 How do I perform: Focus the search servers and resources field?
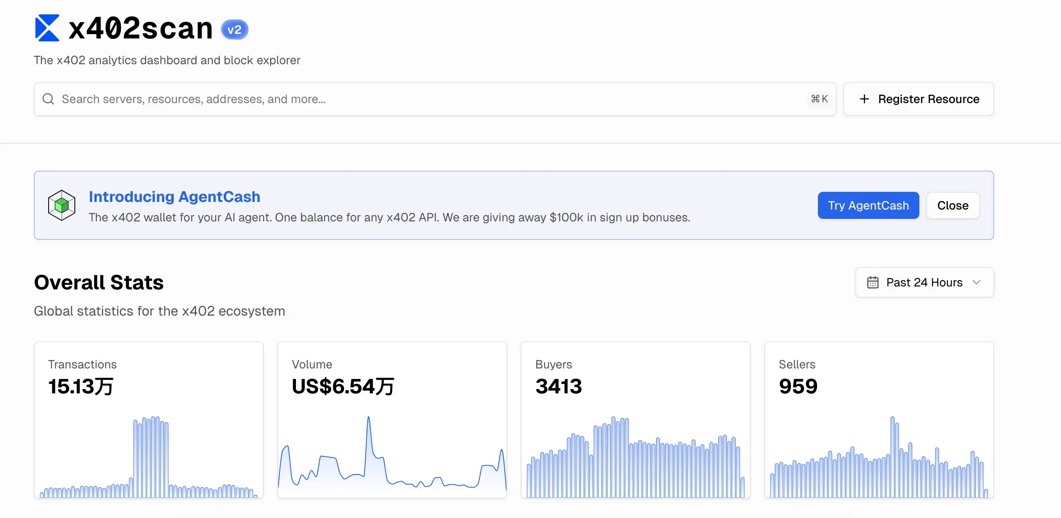coord(423,99)
